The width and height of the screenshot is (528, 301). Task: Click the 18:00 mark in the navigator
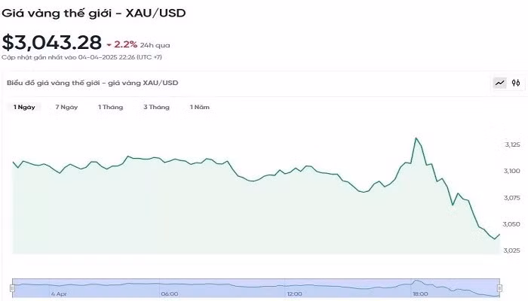(x=420, y=293)
